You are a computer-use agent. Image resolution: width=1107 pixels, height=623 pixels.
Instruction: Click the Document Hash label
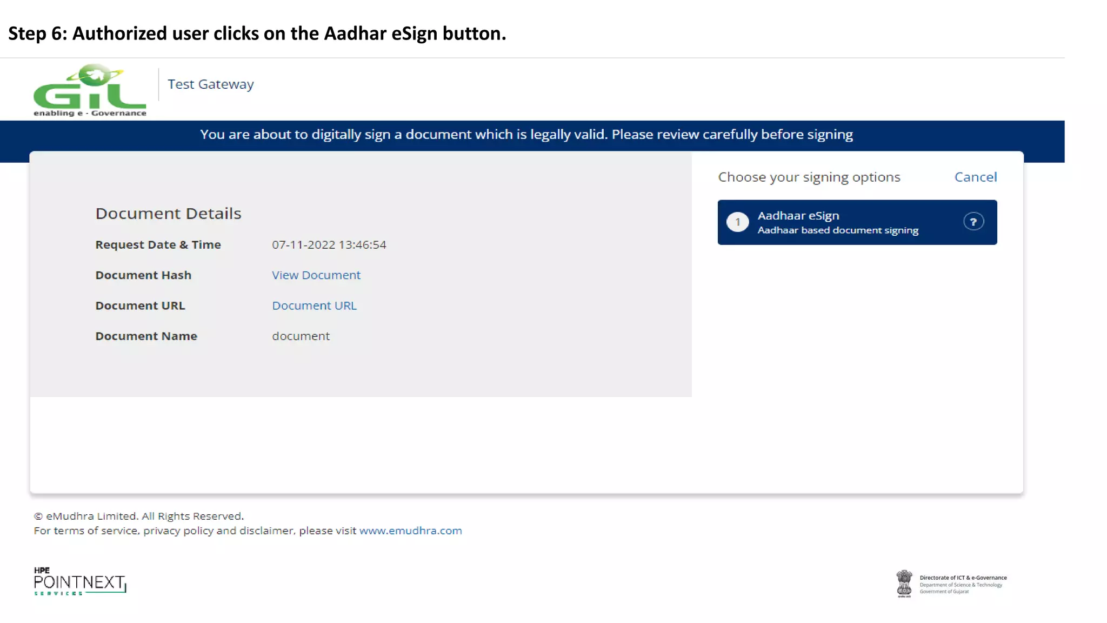point(143,275)
